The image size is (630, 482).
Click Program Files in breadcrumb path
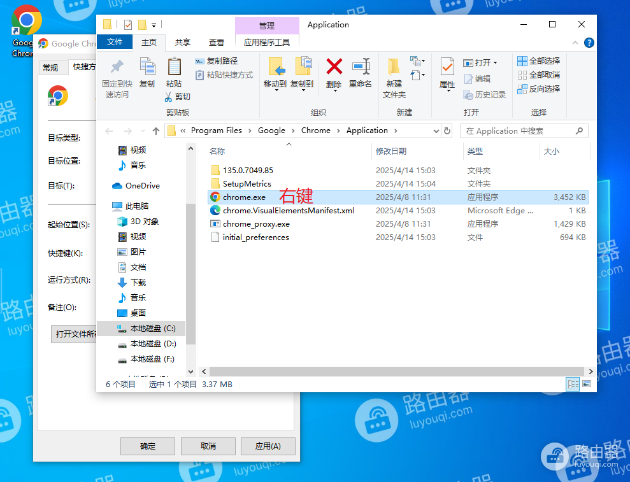click(216, 131)
